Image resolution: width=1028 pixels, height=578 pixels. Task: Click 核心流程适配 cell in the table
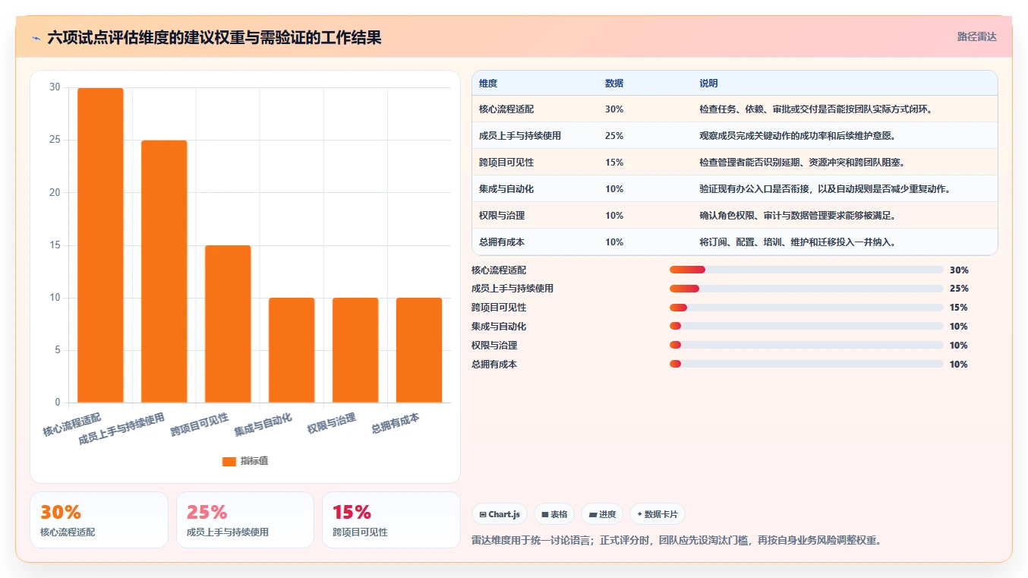(x=506, y=109)
